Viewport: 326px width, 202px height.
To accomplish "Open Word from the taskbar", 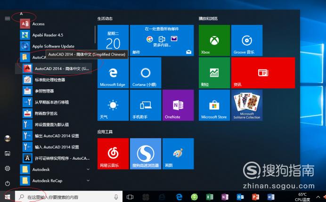I will (271, 197).
